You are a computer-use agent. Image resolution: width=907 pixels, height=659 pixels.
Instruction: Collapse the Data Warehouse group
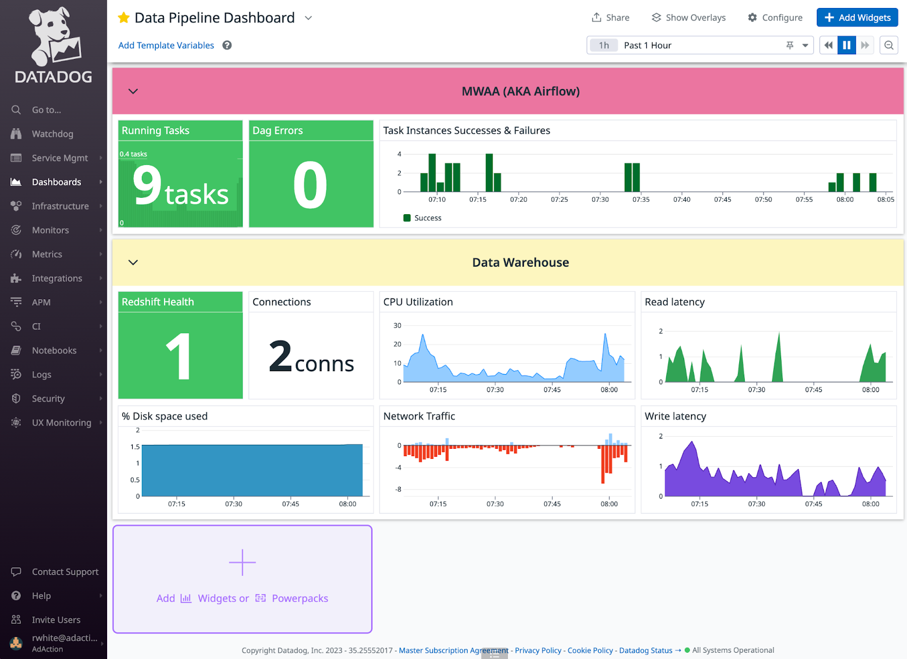[x=133, y=262]
